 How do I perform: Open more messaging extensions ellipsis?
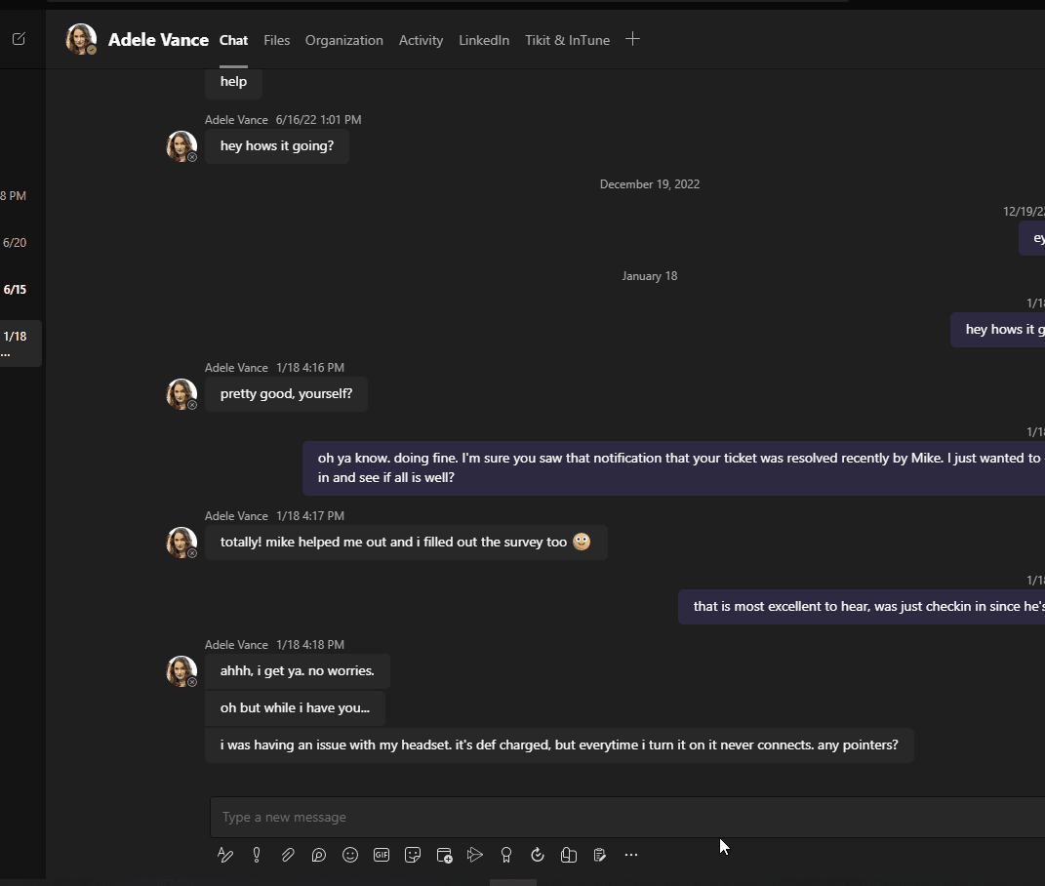(x=631, y=855)
